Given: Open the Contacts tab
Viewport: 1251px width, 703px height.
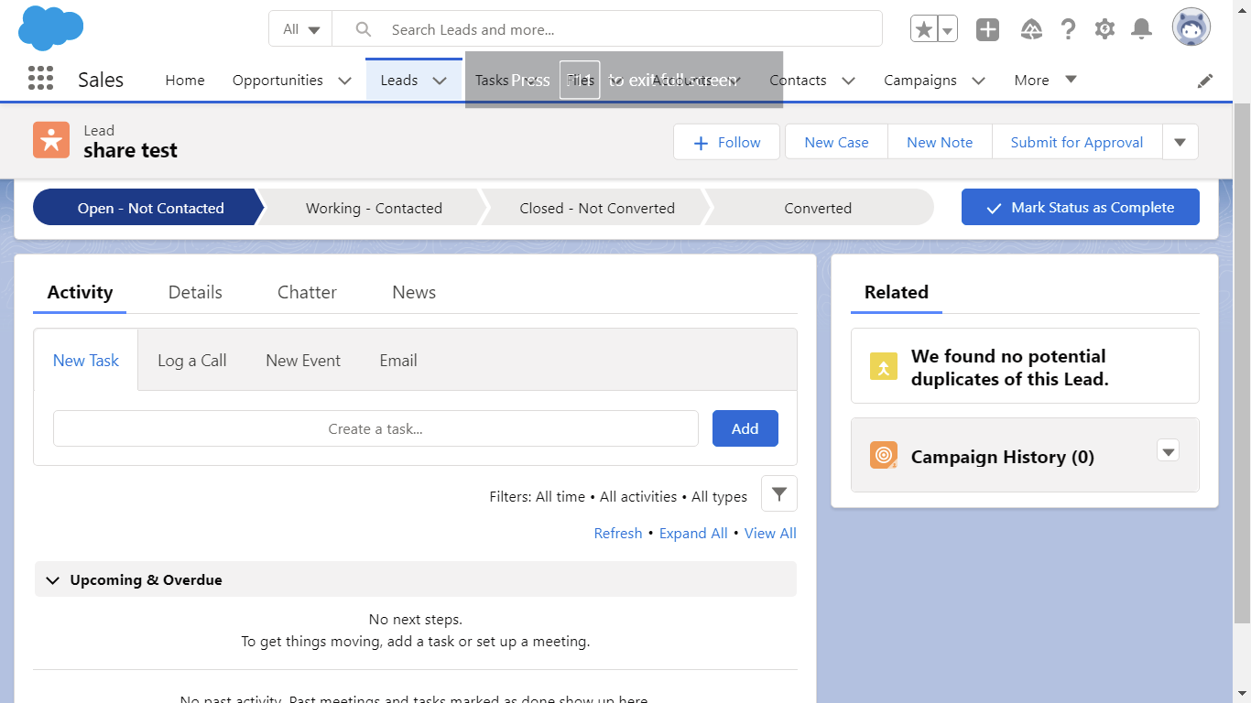Looking at the screenshot, I should click(798, 81).
